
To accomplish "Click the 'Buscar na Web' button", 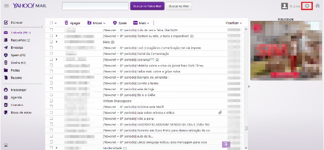I will click(x=179, y=6).
